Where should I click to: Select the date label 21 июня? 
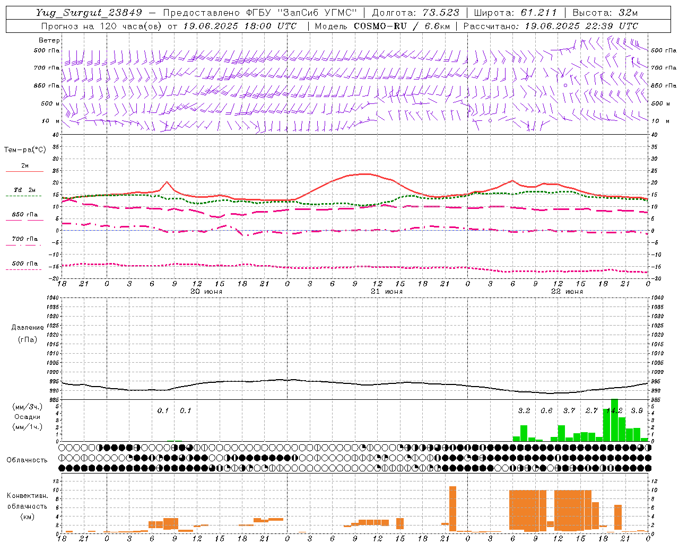point(387,292)
